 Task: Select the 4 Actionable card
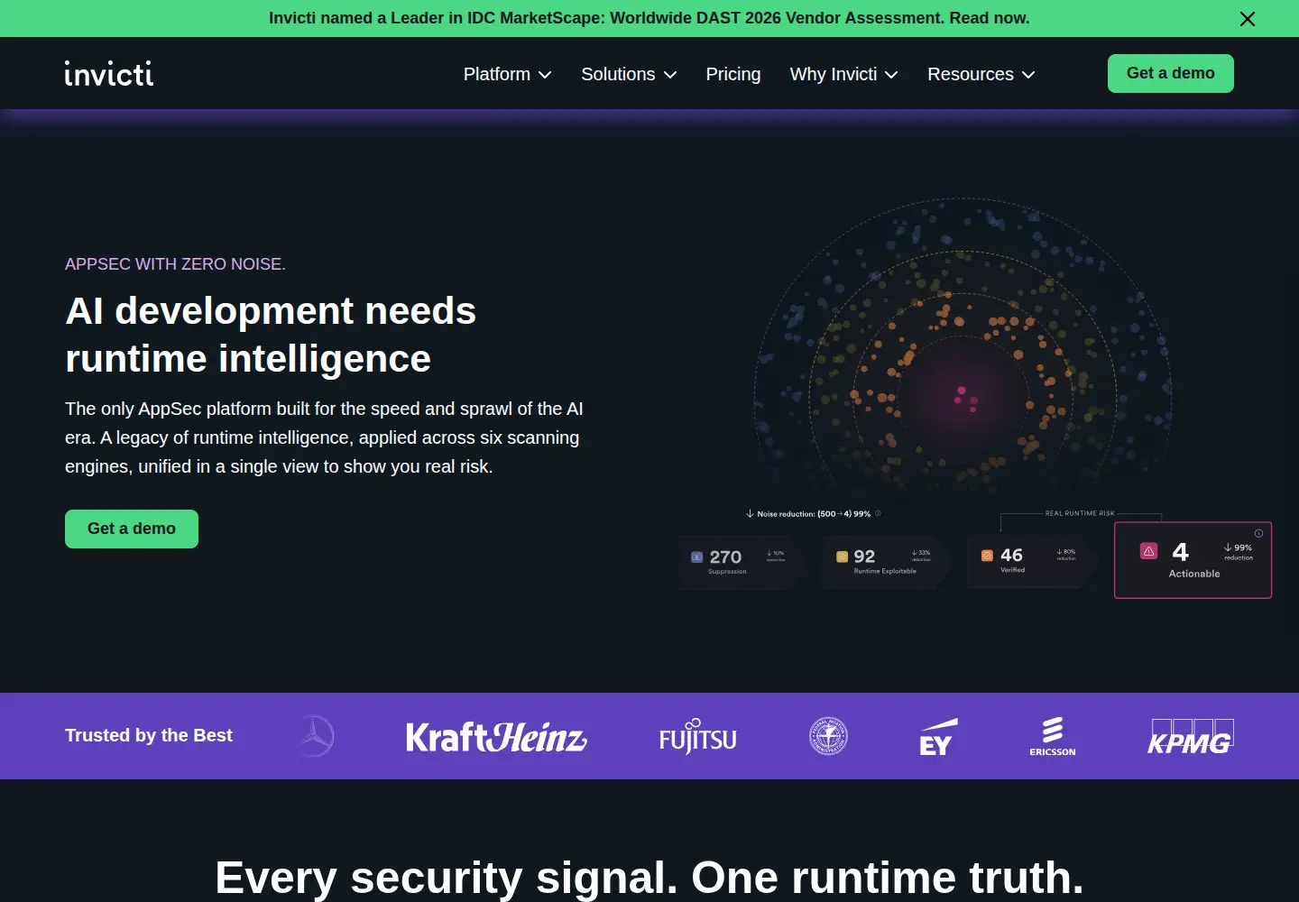point(1193,560)
